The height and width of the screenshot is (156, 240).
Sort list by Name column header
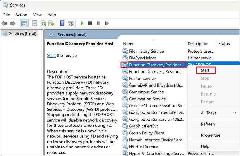(129, 44)
